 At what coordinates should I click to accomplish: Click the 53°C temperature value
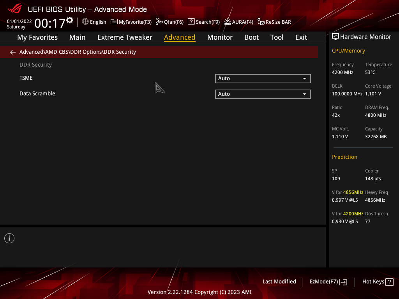(370, 72)
